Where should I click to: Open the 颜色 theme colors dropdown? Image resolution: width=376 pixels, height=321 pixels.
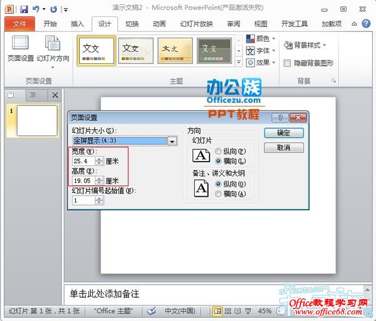[261, 38]
